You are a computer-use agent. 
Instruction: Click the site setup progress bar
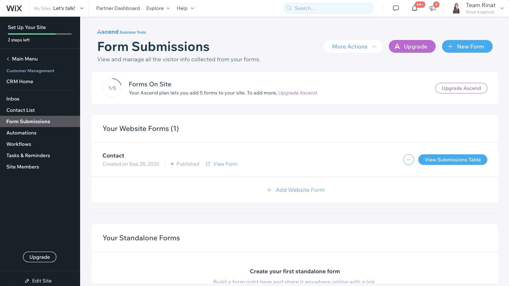click(40, 34)
